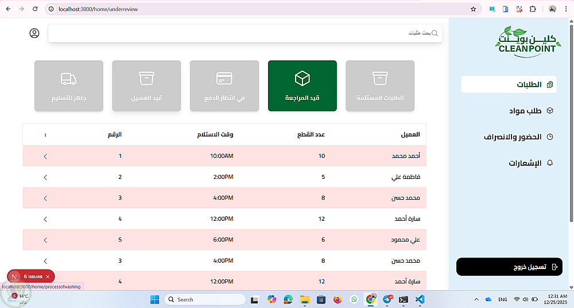Open the user profile icon

(x=34, y=33)
